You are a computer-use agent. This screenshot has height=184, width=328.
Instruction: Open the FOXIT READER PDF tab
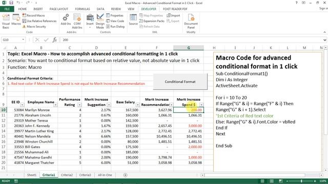[175, 9]
